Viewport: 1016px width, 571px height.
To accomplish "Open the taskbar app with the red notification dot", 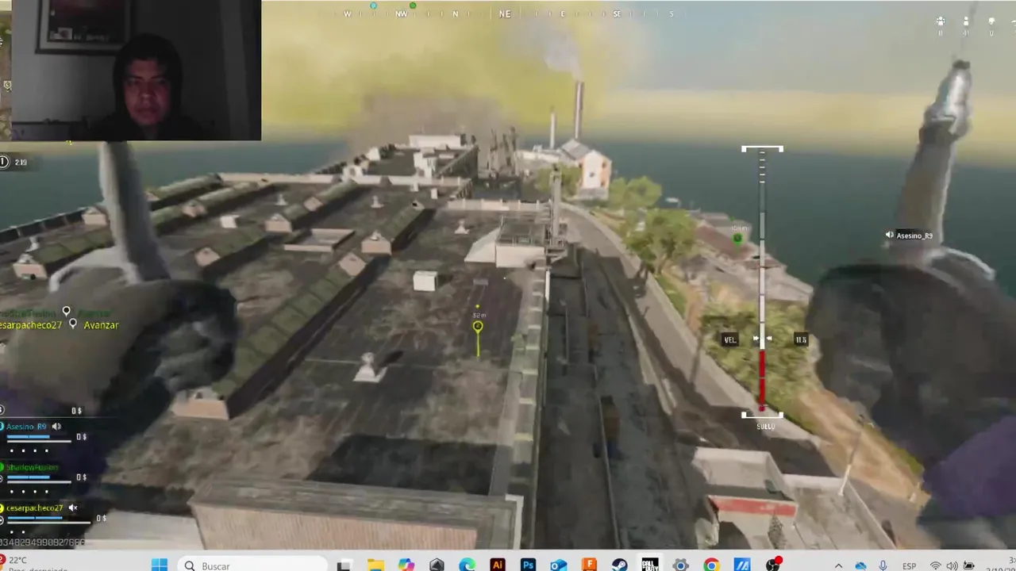I will pyautogui.click(x=772, y=565).
